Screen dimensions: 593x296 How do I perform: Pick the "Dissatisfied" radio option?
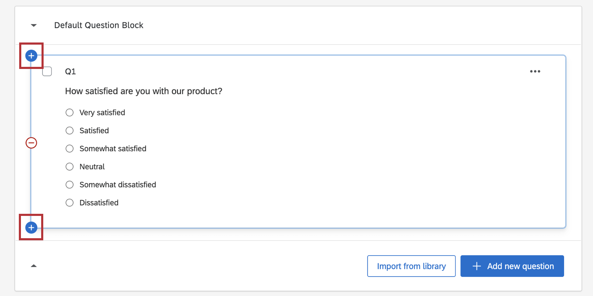70,203
